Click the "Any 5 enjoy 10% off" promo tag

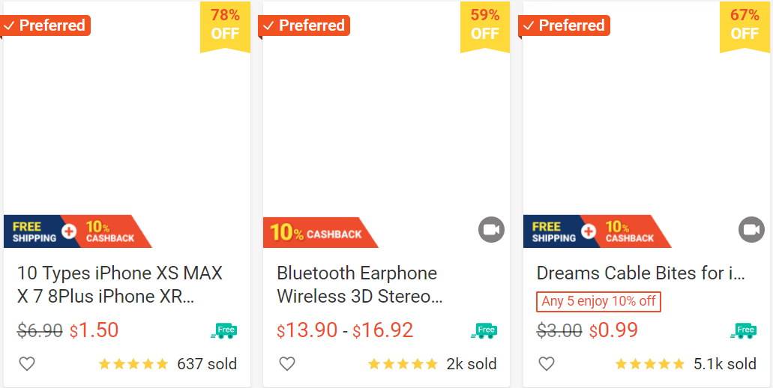tap(598, 301)
